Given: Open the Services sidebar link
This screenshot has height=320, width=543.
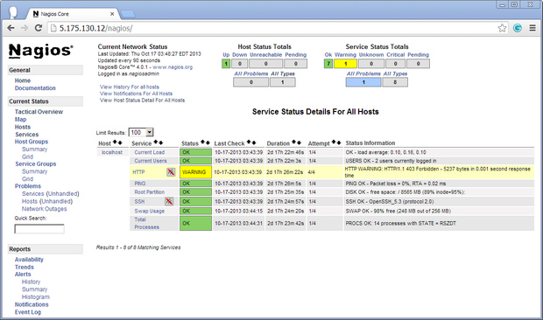Looking at the screenshot, I should pos(26,135).
